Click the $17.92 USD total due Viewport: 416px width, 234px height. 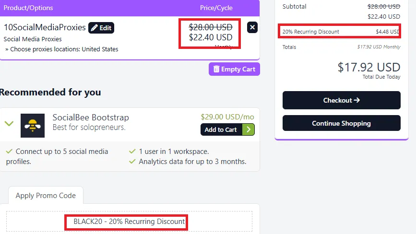(369, 67)
